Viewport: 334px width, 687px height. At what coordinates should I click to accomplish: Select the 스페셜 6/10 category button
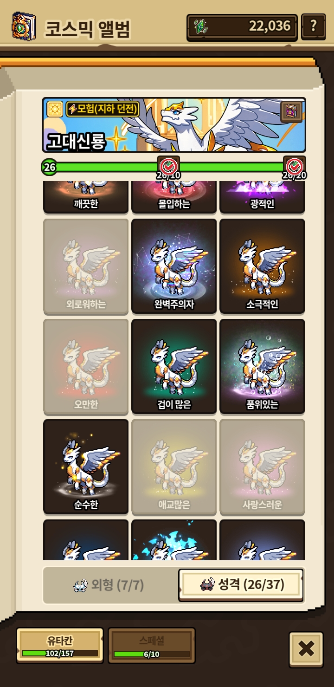click(152, 645)
